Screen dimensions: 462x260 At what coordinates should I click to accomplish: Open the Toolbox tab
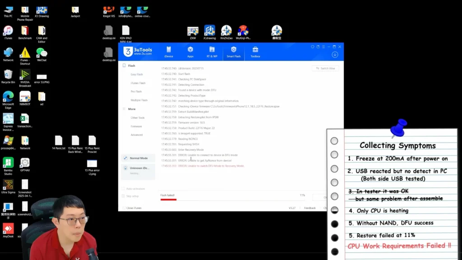pos(255,52)
